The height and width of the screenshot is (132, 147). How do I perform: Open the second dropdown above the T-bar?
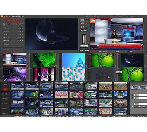coord(84,23)
